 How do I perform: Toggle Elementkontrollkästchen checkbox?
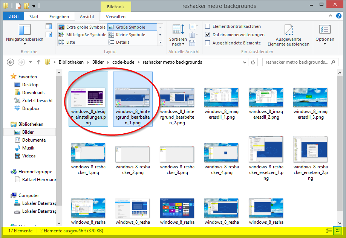207,26
